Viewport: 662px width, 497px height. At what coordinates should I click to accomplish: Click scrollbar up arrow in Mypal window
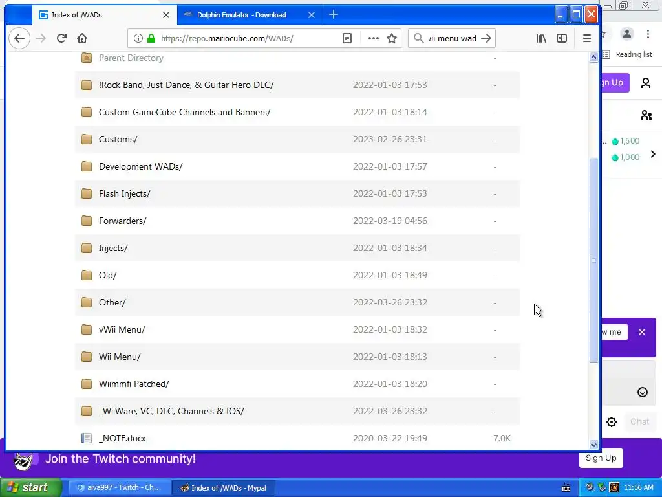point(593,57)
